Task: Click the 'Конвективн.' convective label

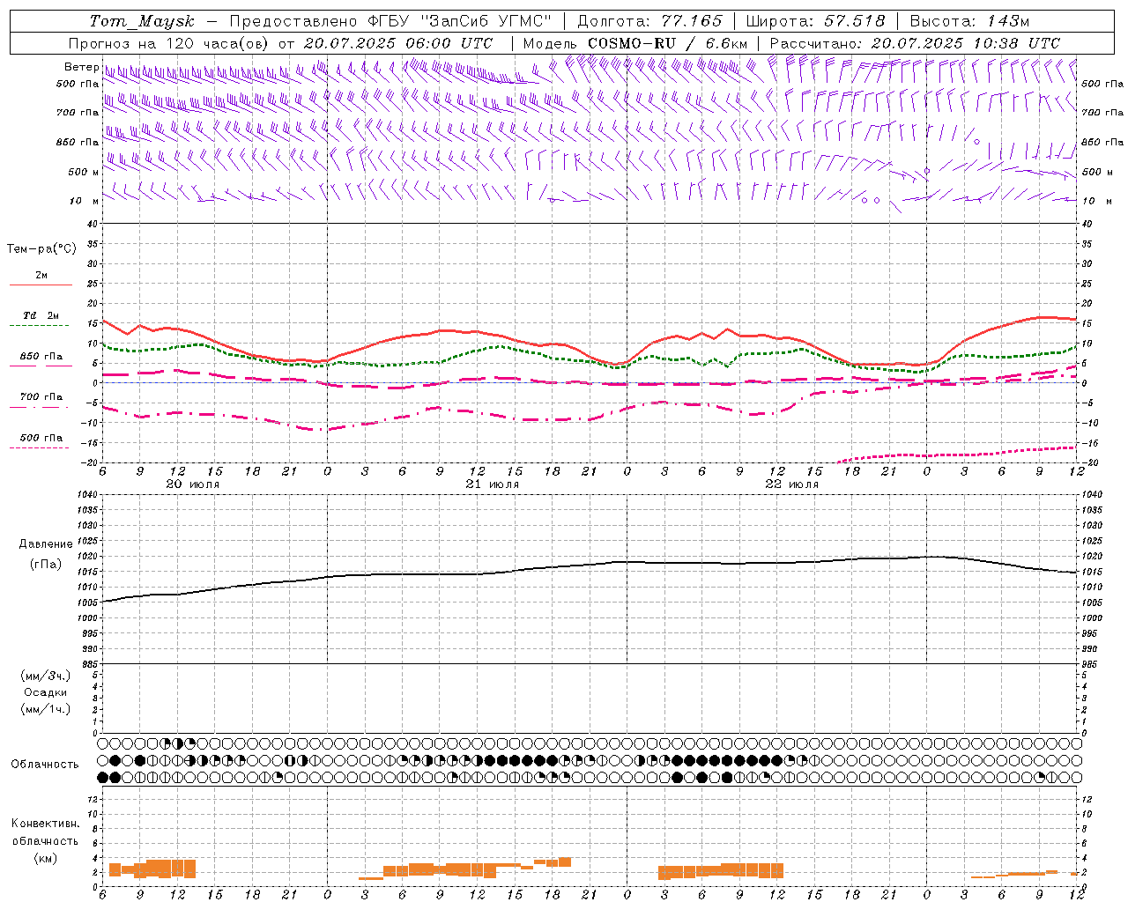Action: tap(46, 824)
